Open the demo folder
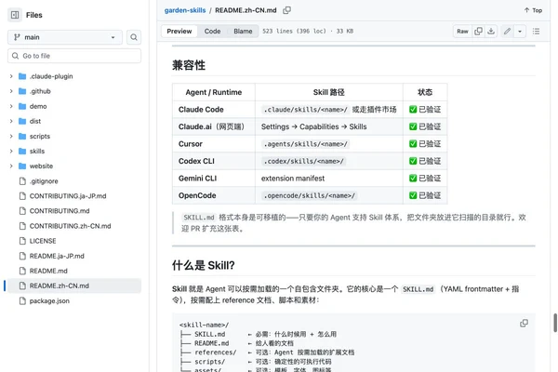This screenshot has height=372, width=558. 38,106
